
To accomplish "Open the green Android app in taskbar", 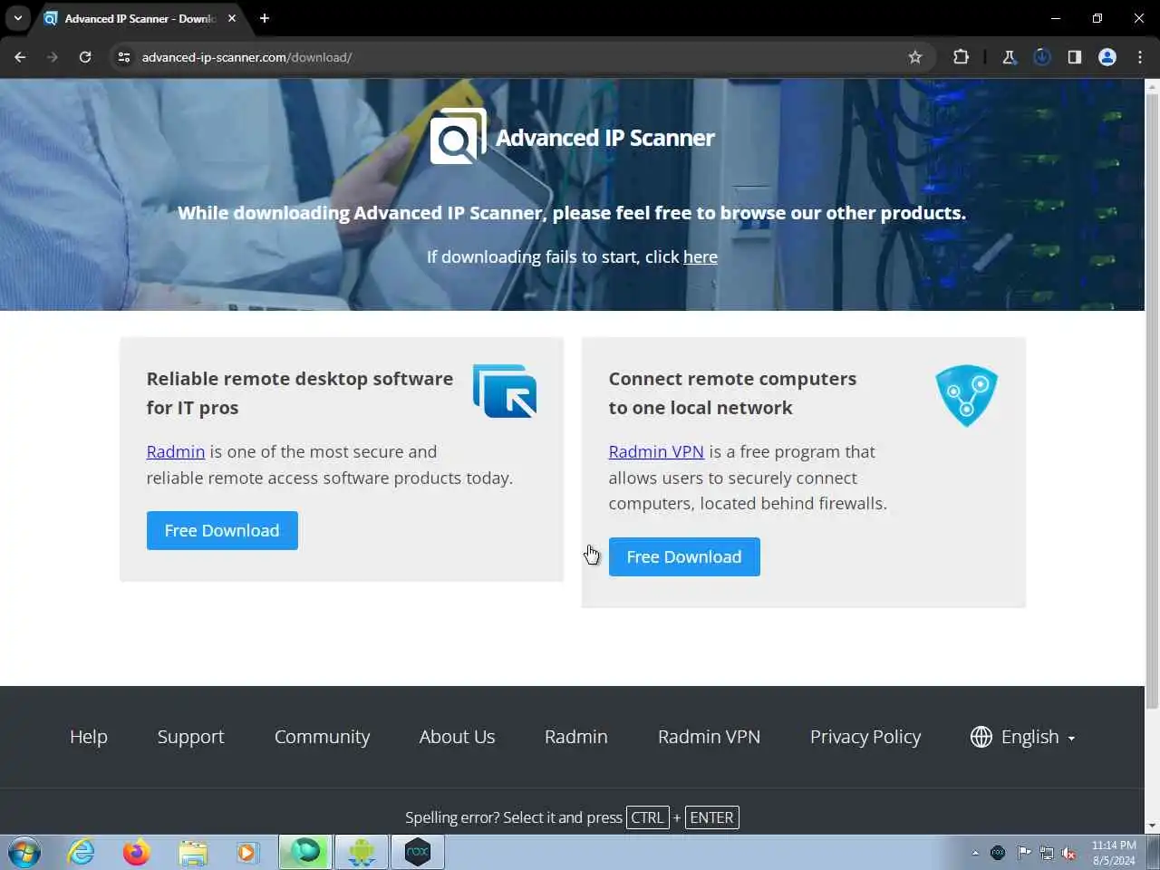I will pyautogui.click(x=362, y=853).
